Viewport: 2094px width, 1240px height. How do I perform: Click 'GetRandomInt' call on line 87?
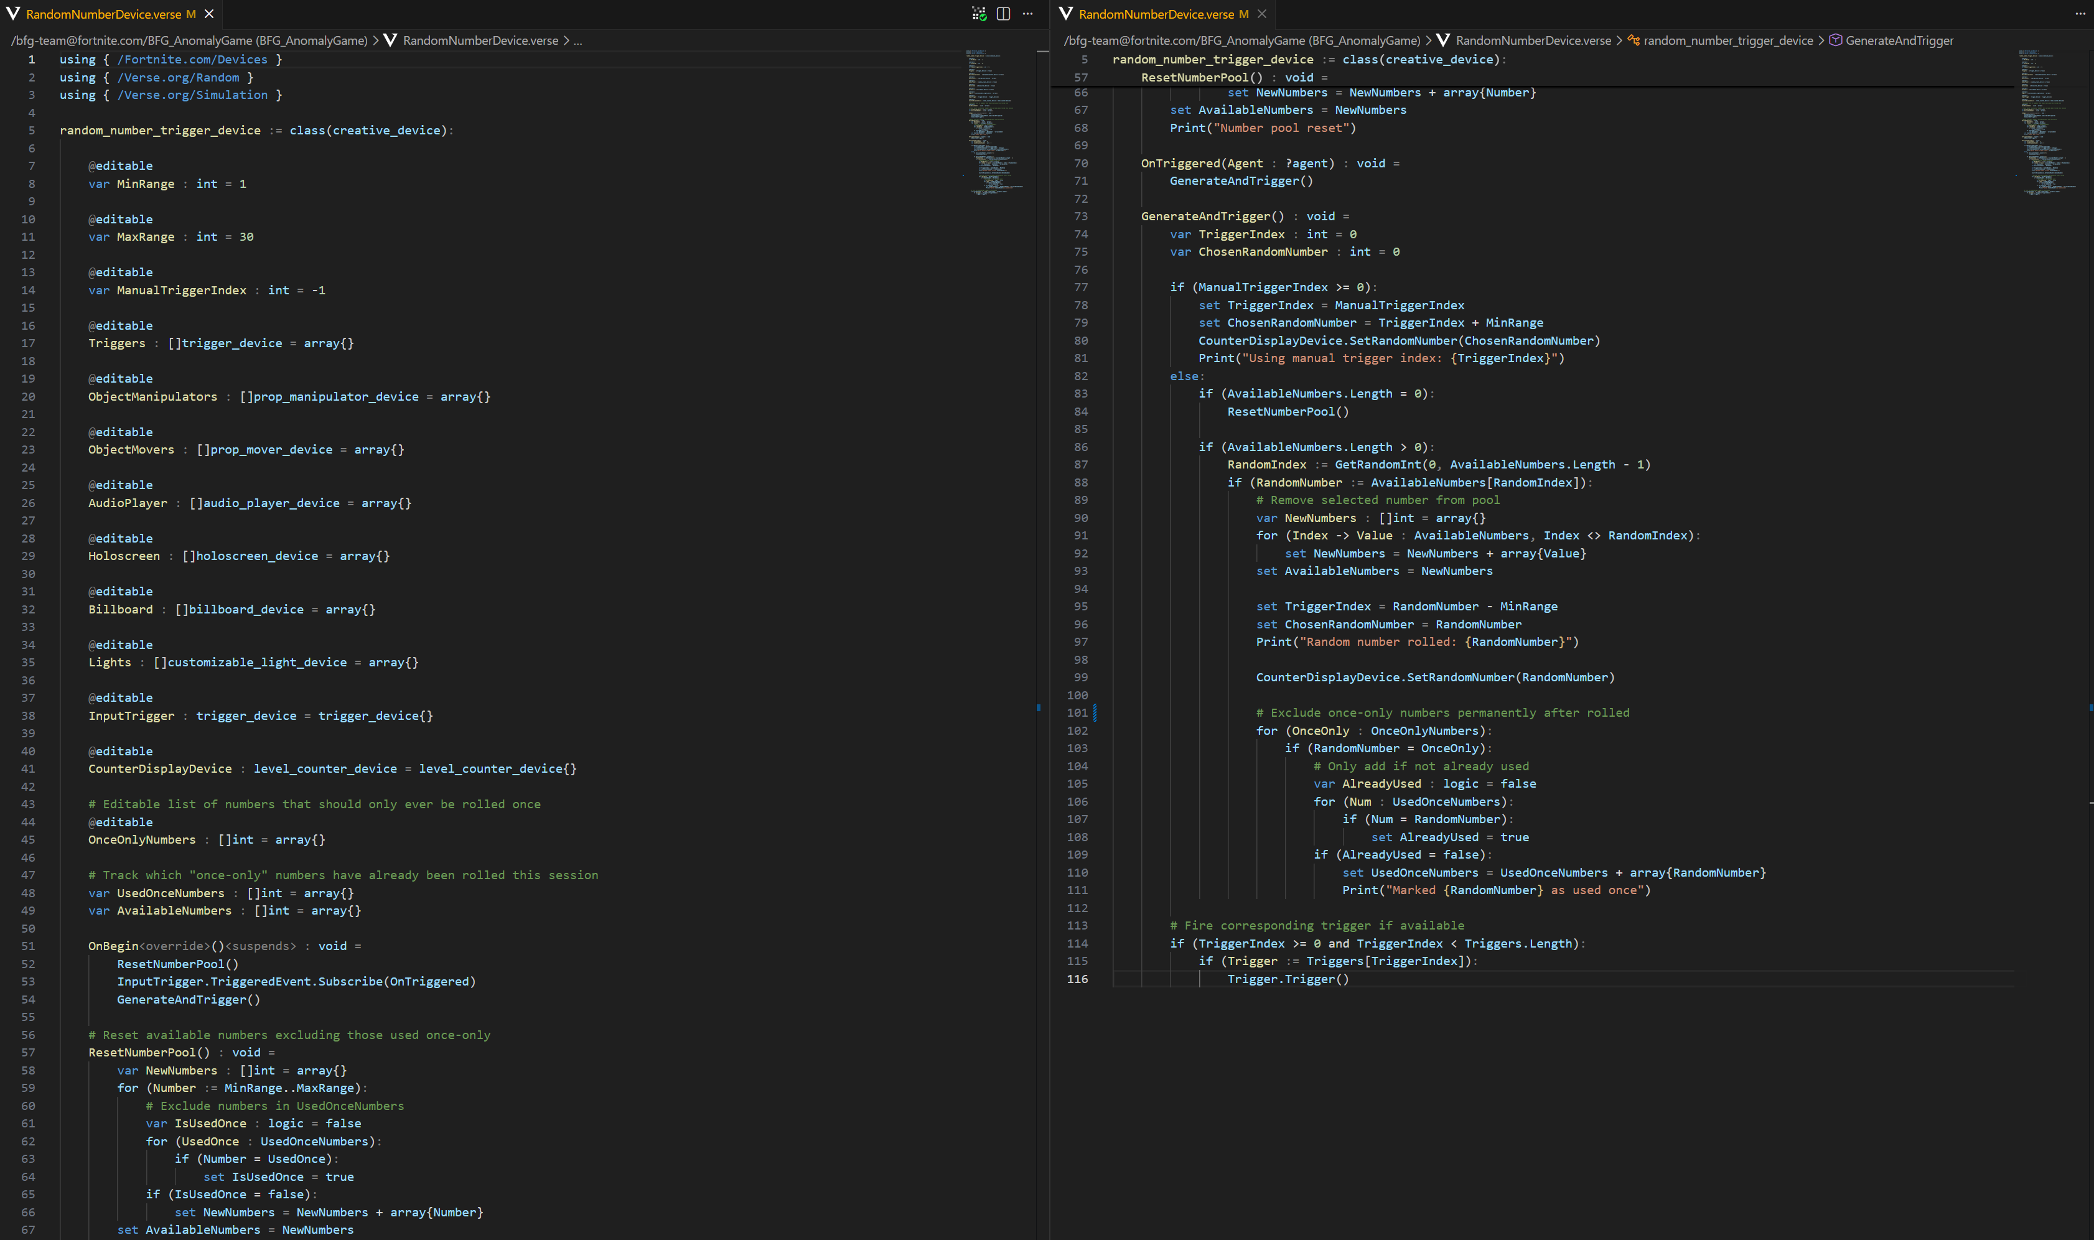pyautogui.click(x=1378, y=465)
